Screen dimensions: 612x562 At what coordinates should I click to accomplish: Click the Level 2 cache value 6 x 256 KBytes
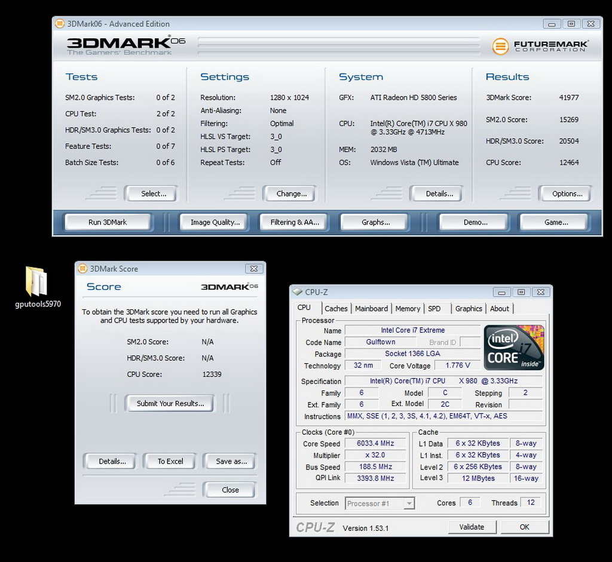pos(478,467)
